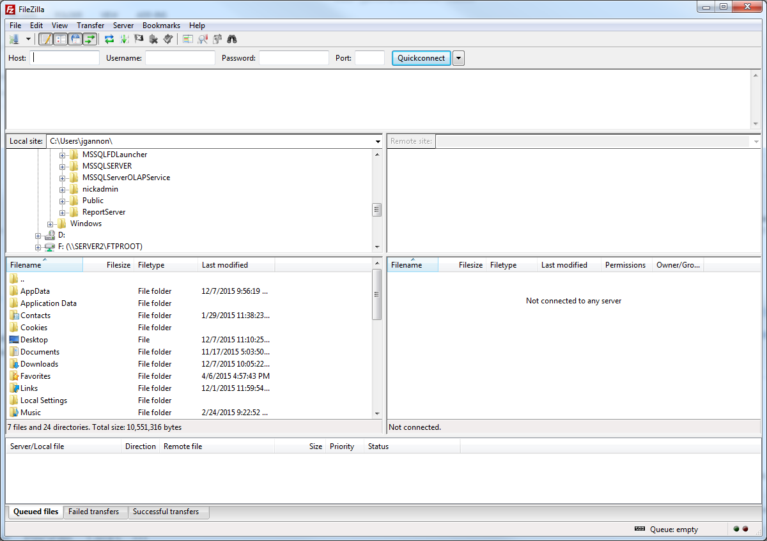The height and width of the screenshot is (541, 767).
Task: Open the Bookmarks menu
Action: pyautogui.click(x=161, y=26)
